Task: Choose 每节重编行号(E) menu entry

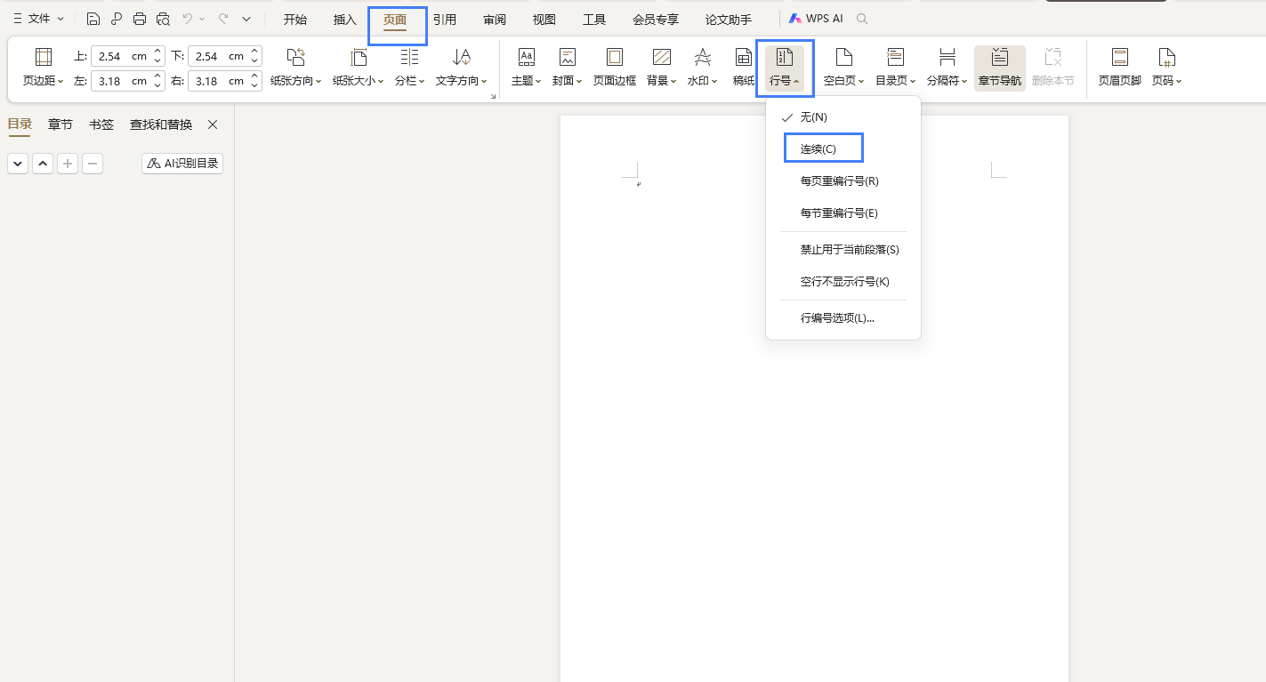Action: 843,213
